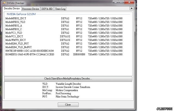Maximize the DXVA Checker window

pyautogui.click(x=122, y=2)
